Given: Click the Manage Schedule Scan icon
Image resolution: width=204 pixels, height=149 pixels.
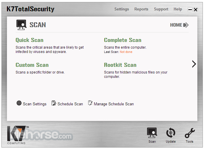Looking at the screenshot, I should coord(90,103).
